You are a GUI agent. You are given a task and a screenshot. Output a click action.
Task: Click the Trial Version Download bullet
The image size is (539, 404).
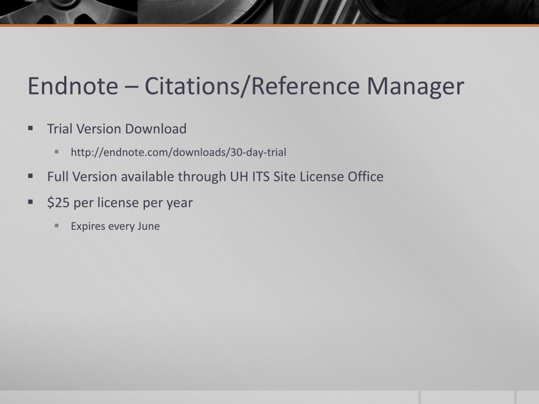tap(117, 129)
